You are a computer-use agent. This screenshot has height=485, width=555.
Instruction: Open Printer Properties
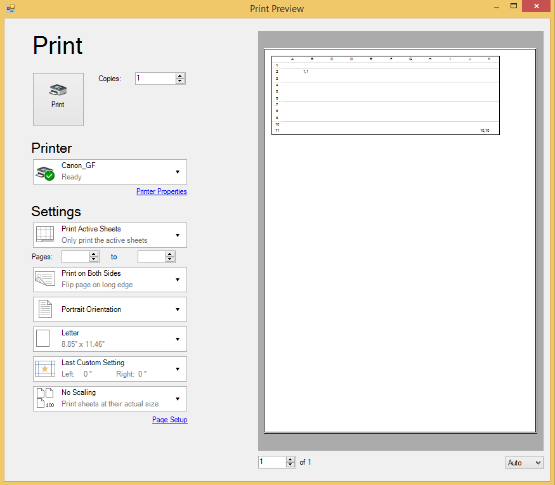[x=161, y=191]
